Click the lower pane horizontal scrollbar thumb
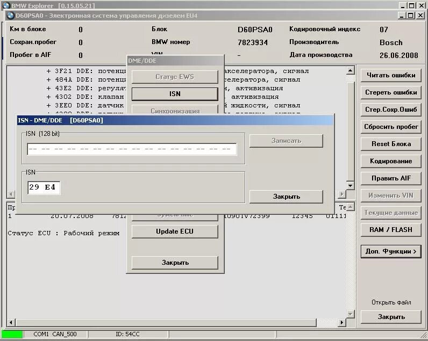Viewport: 428px width, 341px height. pyautogui.click(x=166, y=323)
